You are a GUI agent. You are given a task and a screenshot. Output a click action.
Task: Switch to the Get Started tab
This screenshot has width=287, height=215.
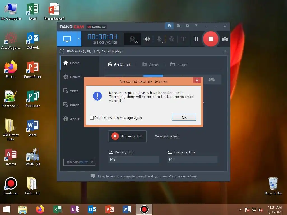click(x=119, y=65)
